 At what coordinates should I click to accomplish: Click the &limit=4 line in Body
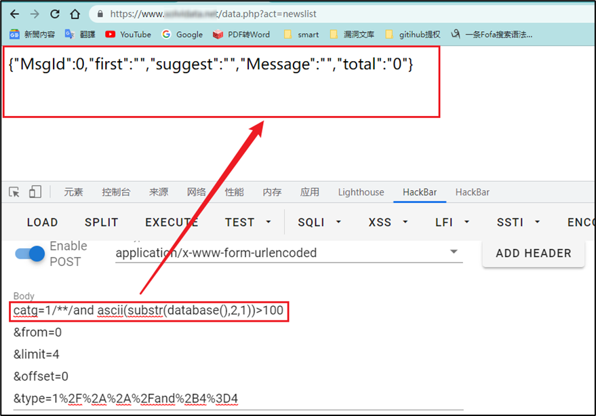coord(37,355)
